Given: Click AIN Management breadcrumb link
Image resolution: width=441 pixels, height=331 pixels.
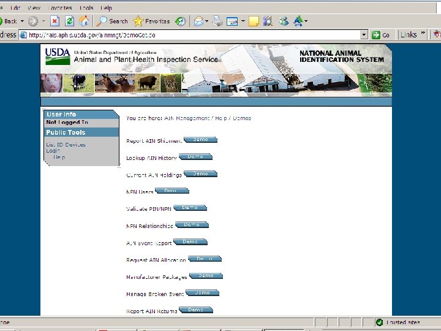Looking at the screenshot, I should 187,118.
